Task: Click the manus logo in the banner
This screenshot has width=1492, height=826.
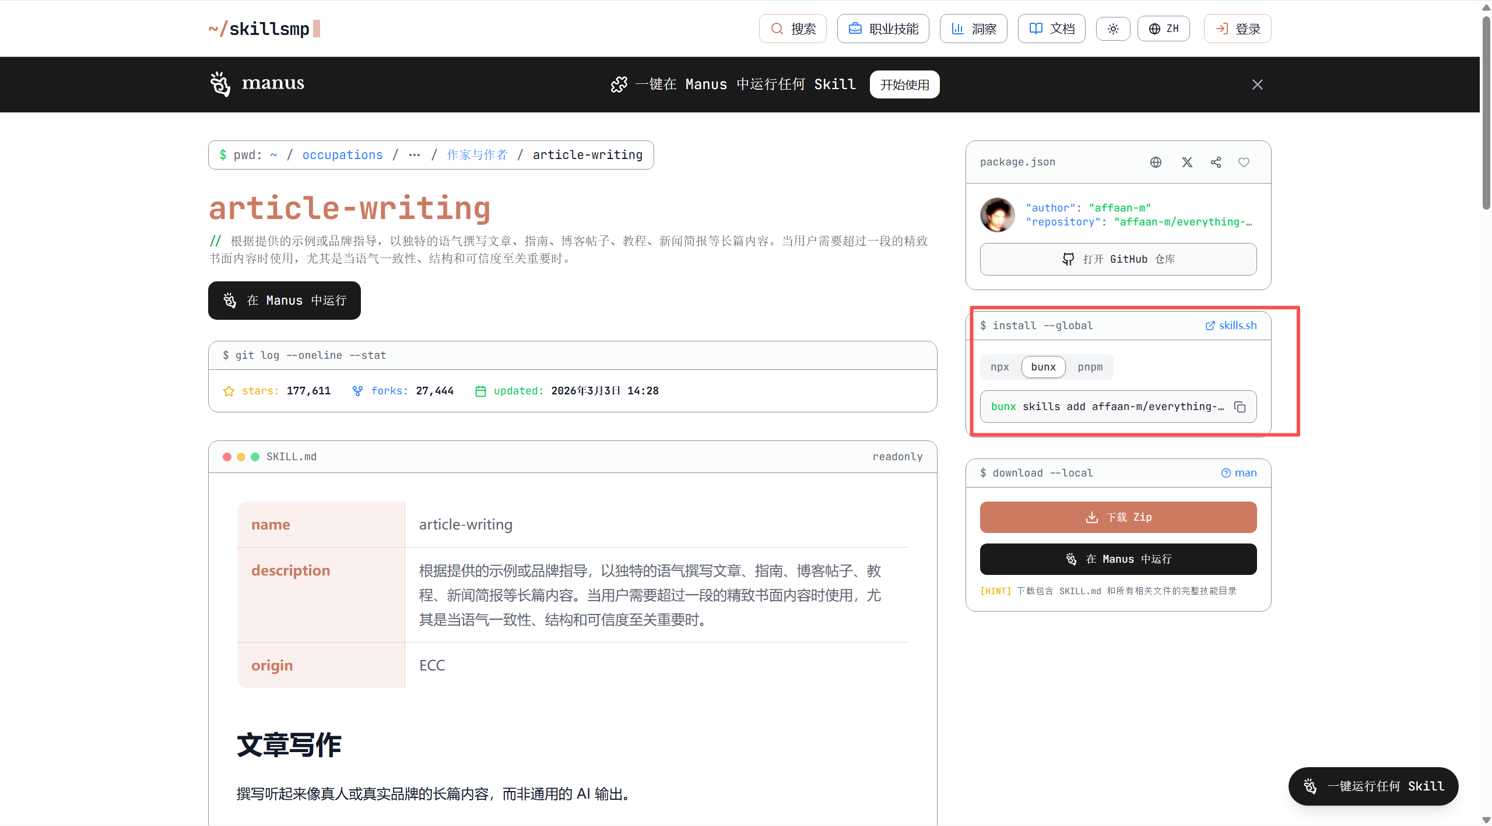Action: (257, 84)
